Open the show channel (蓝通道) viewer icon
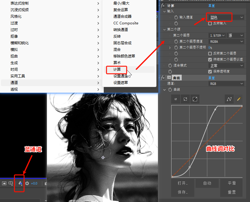The height and width of the screenshot is (202, 250). pyautogui.click(x=20, y=183)
